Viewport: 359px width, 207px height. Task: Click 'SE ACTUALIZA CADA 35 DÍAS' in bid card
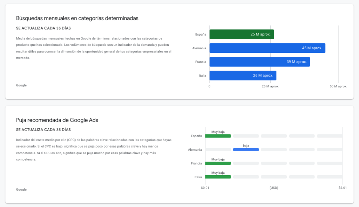click(x=43, y=129)
